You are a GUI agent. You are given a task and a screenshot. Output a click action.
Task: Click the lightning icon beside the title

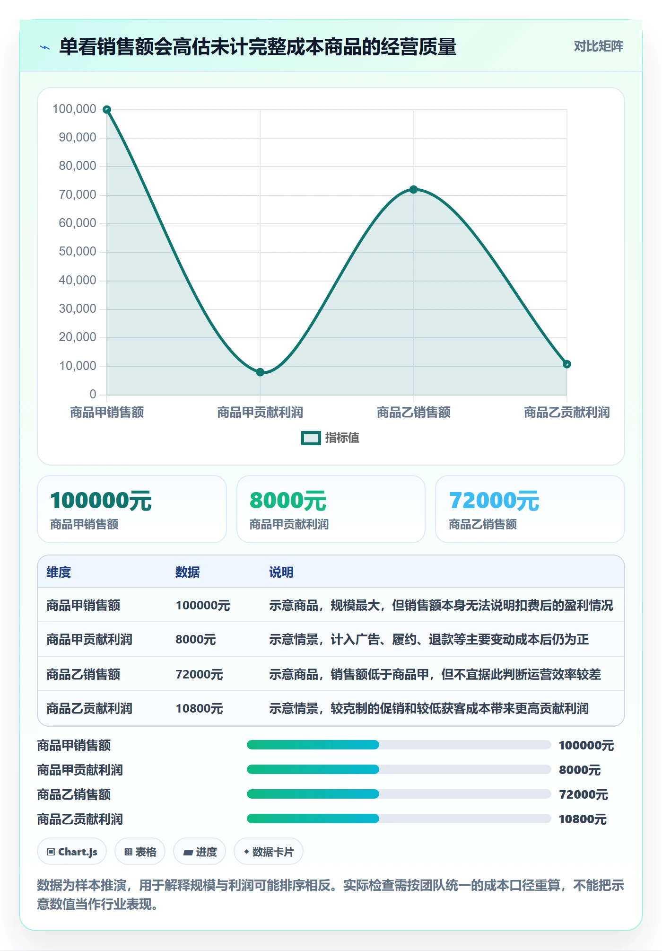tap(45, 47)
